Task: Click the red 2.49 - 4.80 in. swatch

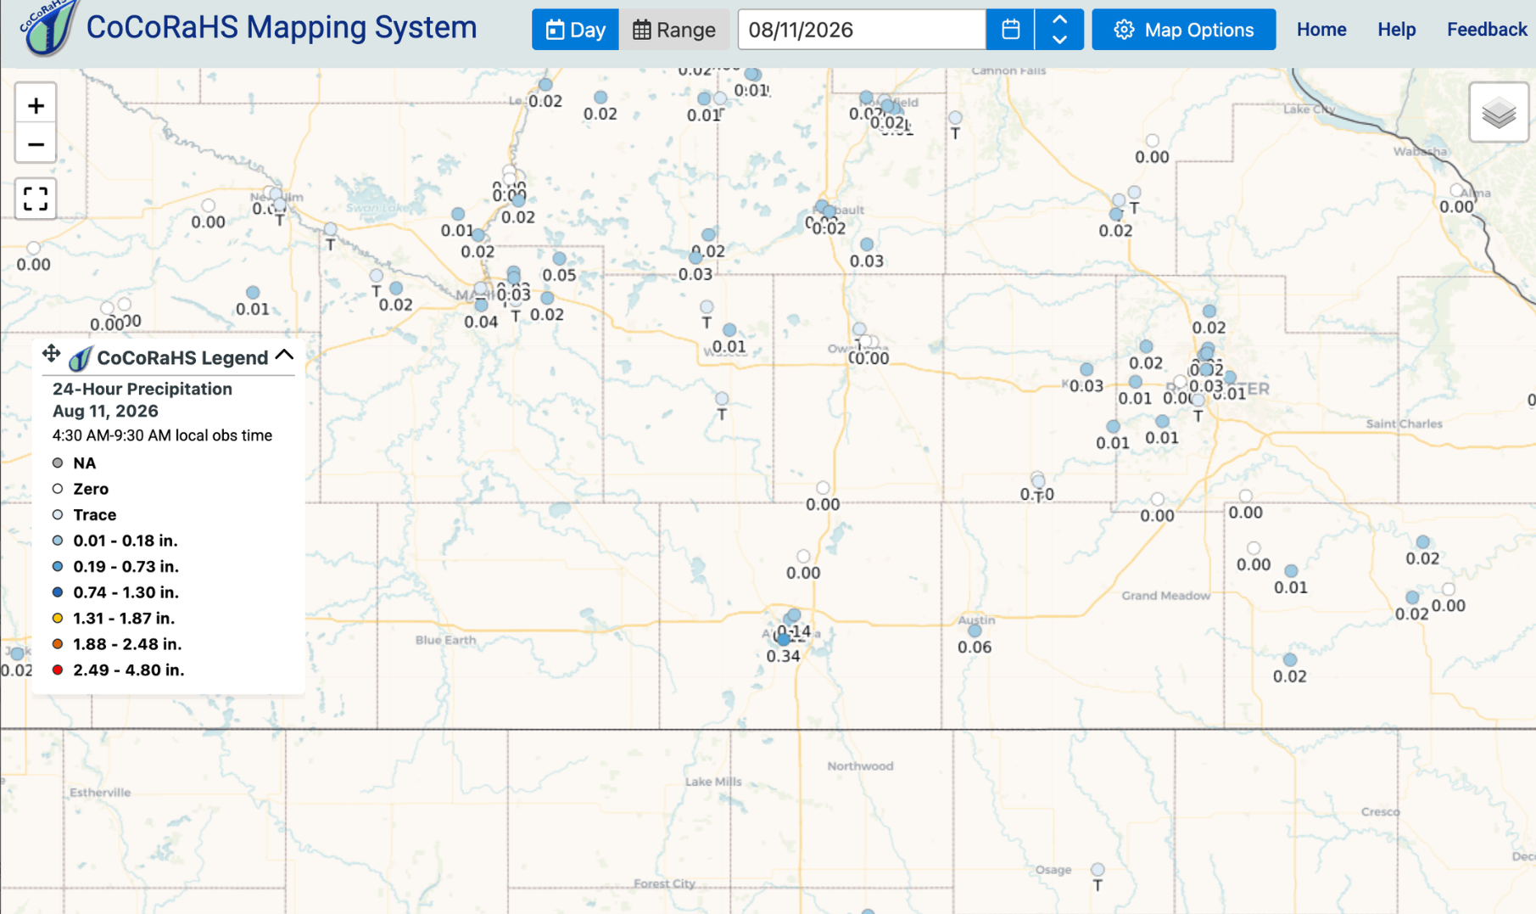Action: pyautogui.click(x=58, y=670)
